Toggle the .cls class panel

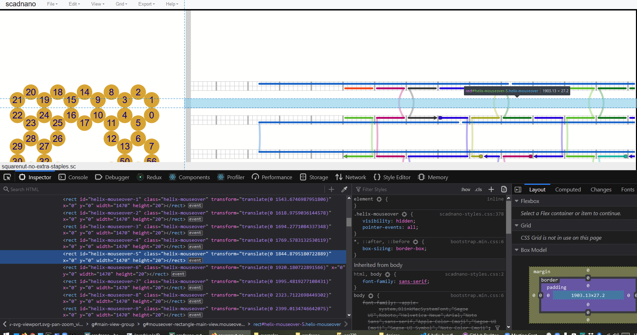coord(478,189)
